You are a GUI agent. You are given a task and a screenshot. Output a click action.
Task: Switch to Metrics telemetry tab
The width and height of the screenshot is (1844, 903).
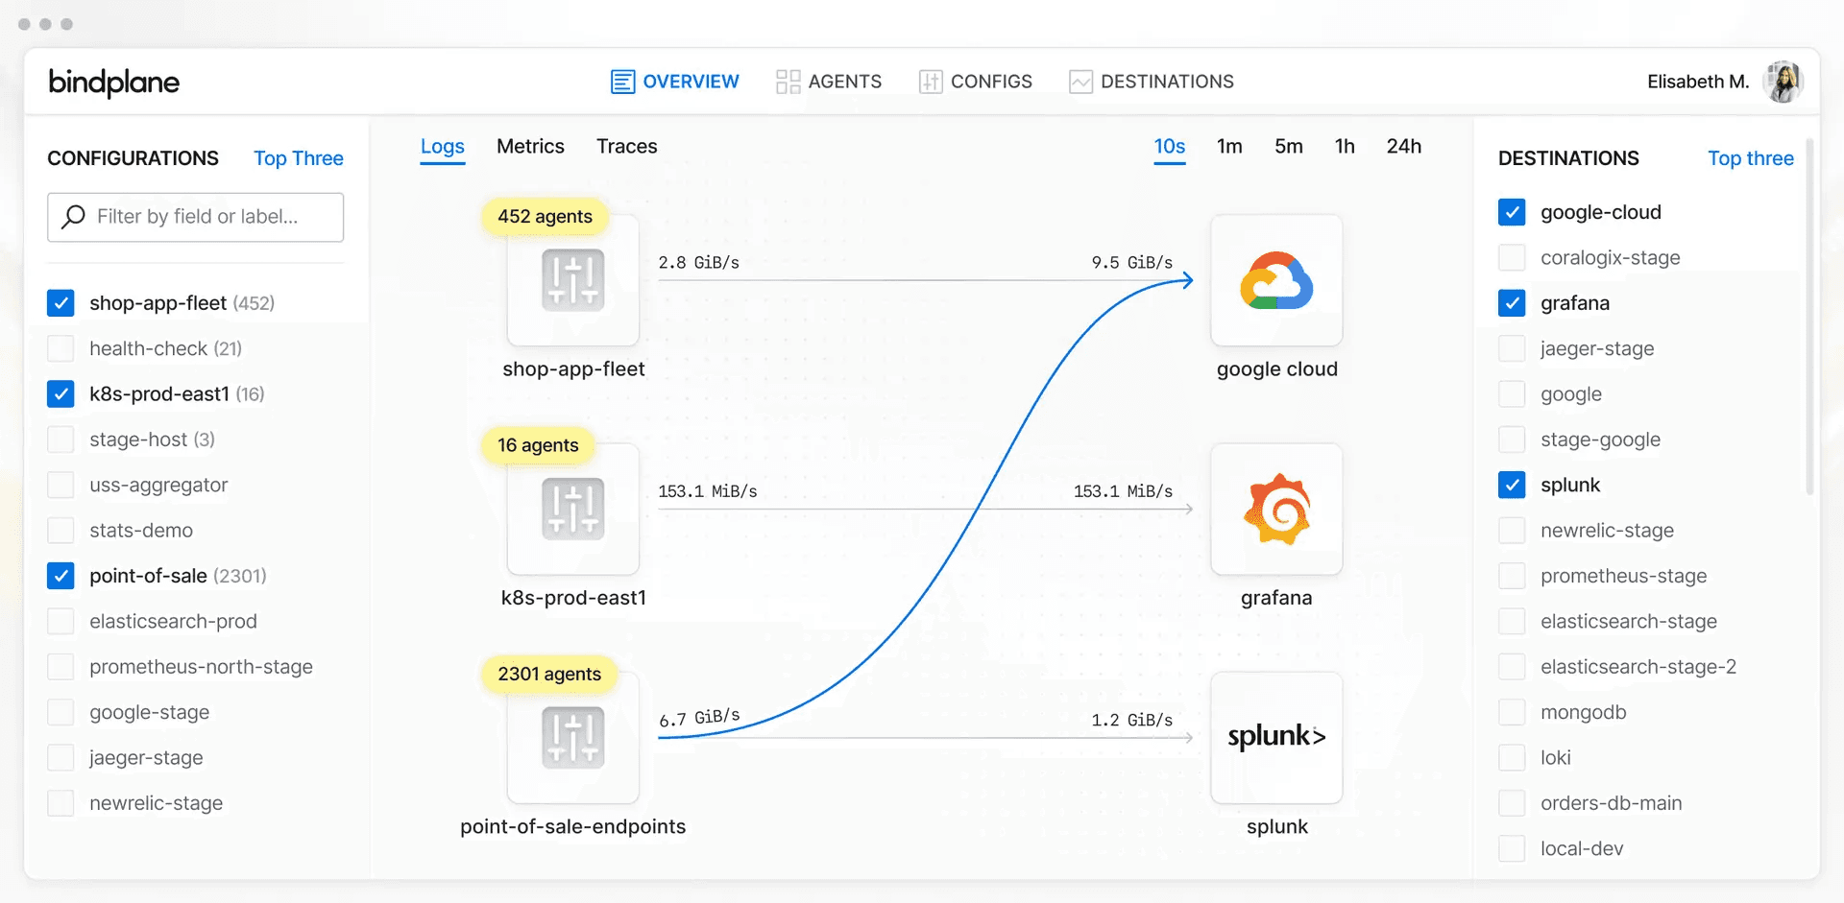[x=530, y=147]
